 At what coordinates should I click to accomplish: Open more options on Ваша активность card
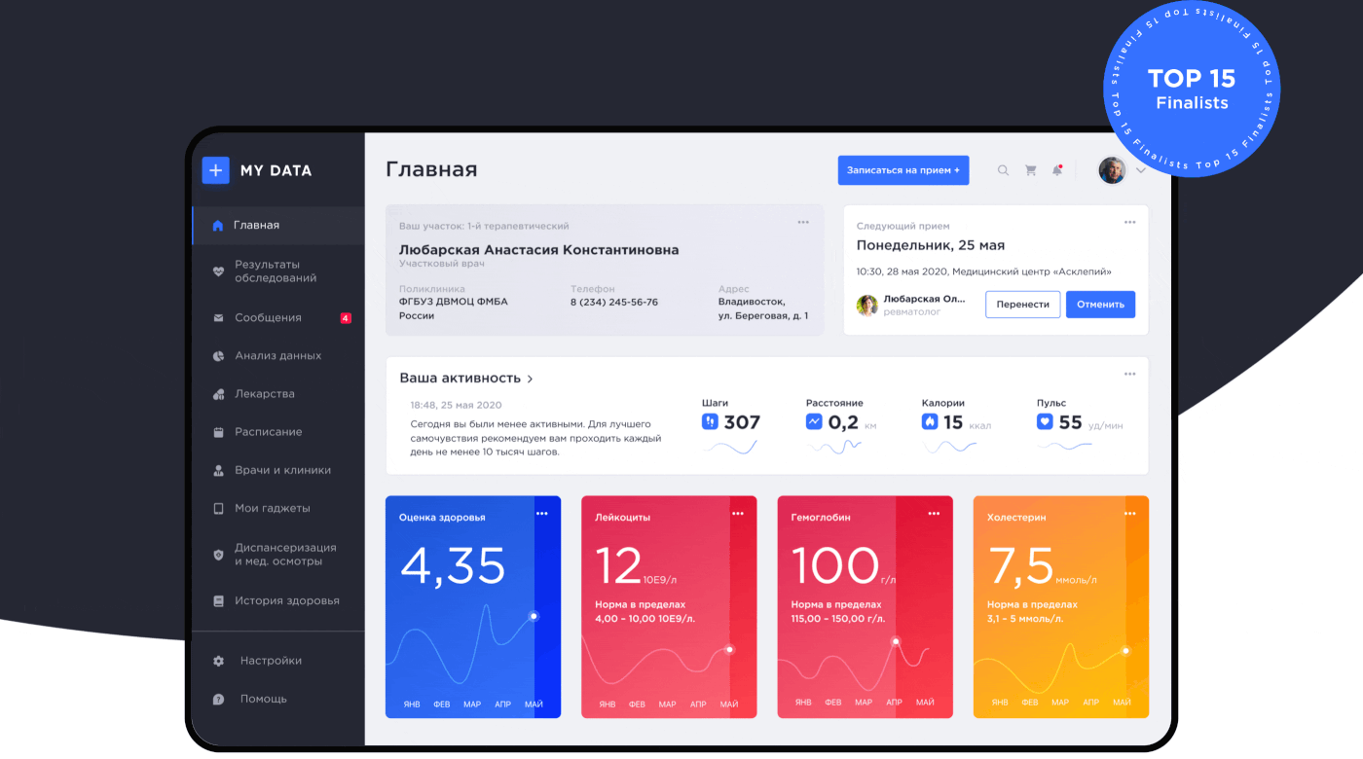[1129, 374]
